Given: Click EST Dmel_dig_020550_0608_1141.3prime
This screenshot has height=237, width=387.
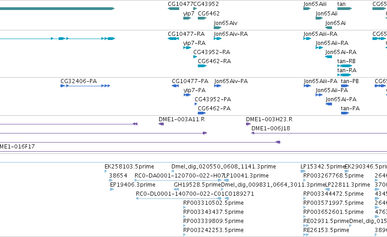Looking at the screenshot, I should (224, 167).
